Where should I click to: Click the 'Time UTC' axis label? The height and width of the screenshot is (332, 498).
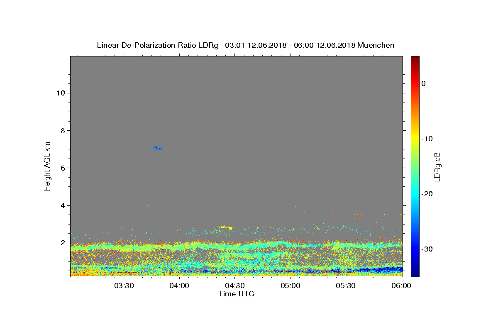236,294
